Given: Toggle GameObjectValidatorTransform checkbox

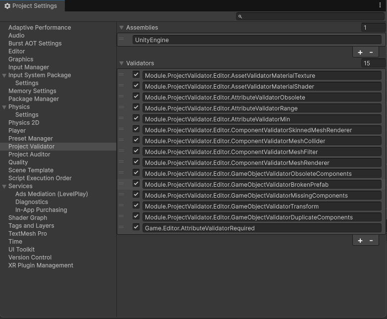Looking at the screenshot, I should pyautogui.click(x=136, y=205).
